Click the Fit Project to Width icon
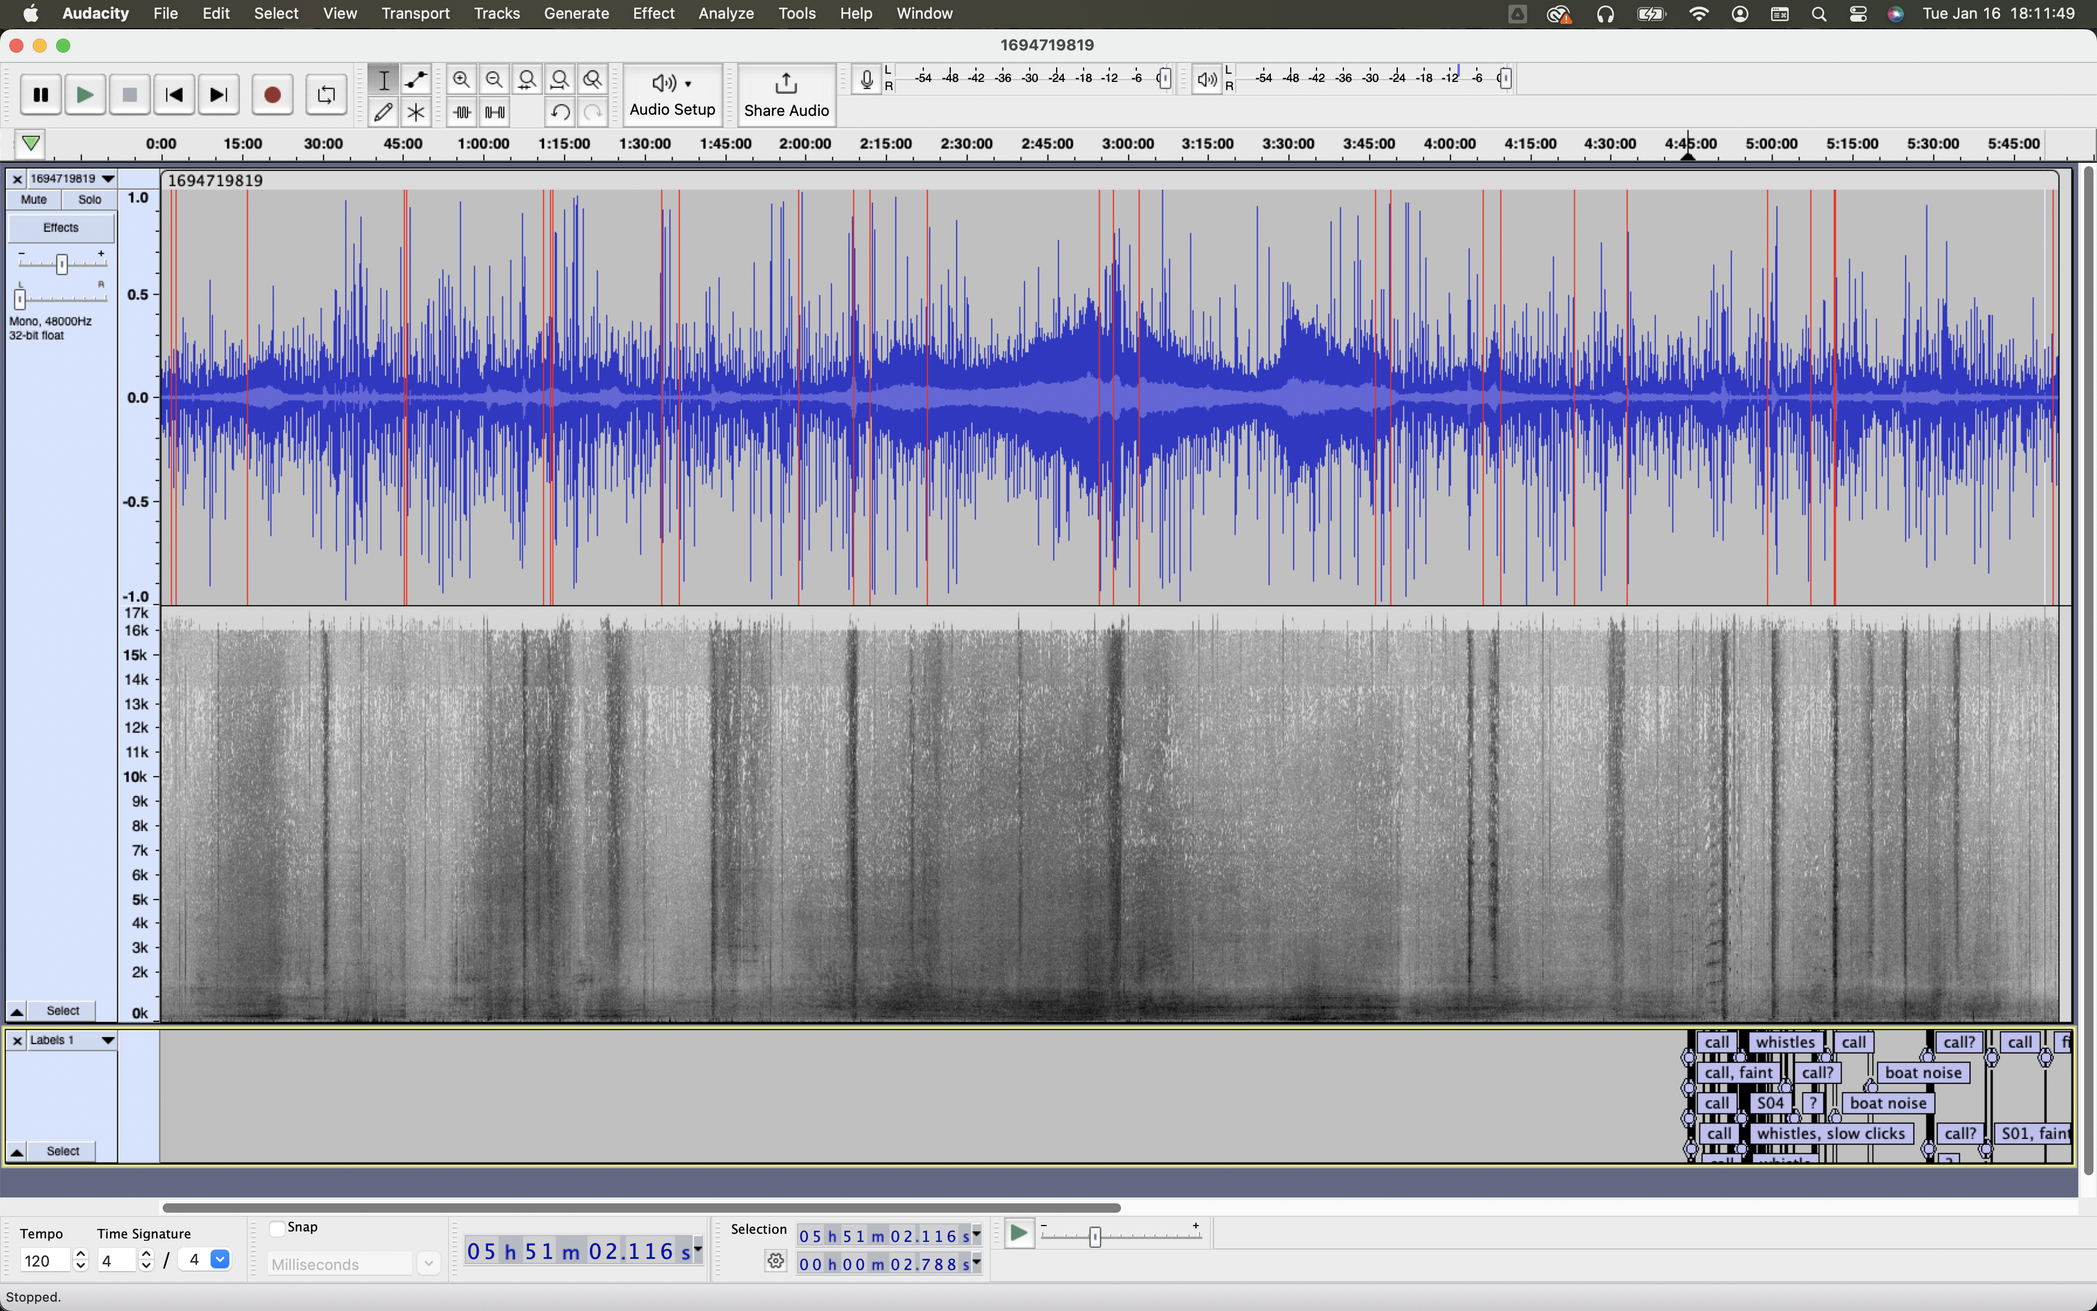 (x=560, y=80)
